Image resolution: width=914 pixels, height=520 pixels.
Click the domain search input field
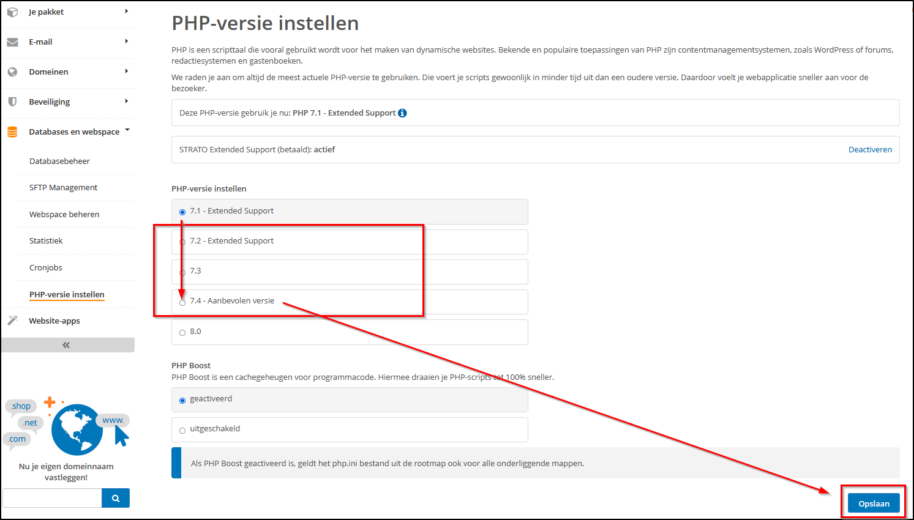pyautogui.click(x=52, y=497)
